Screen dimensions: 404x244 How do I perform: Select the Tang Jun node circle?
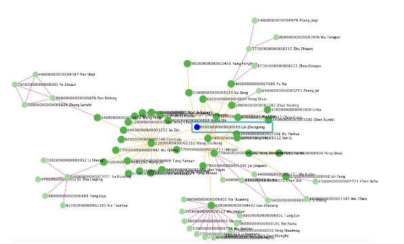(x=240, y=216)
